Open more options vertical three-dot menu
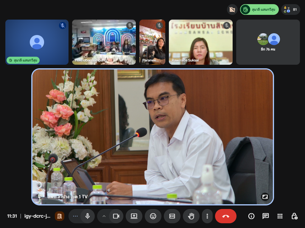305x228 pixels. point(207,216)
